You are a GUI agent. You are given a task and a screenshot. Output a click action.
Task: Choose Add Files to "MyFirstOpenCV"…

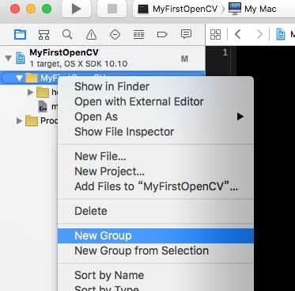coord(157,186)
